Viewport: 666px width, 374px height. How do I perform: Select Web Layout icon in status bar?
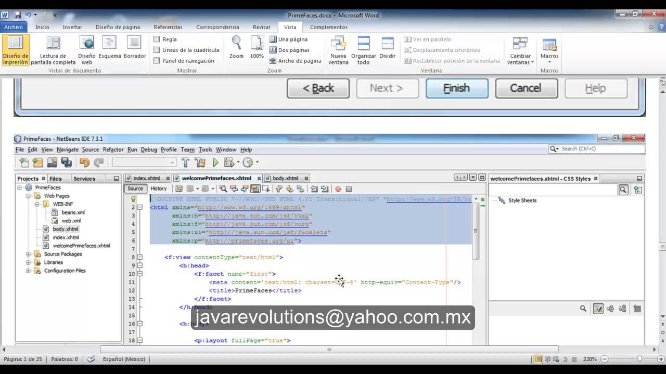tap(557, 359)
